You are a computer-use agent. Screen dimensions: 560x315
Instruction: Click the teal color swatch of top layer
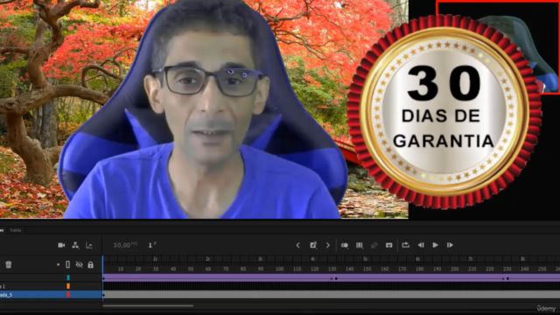(x=68, y=277)
